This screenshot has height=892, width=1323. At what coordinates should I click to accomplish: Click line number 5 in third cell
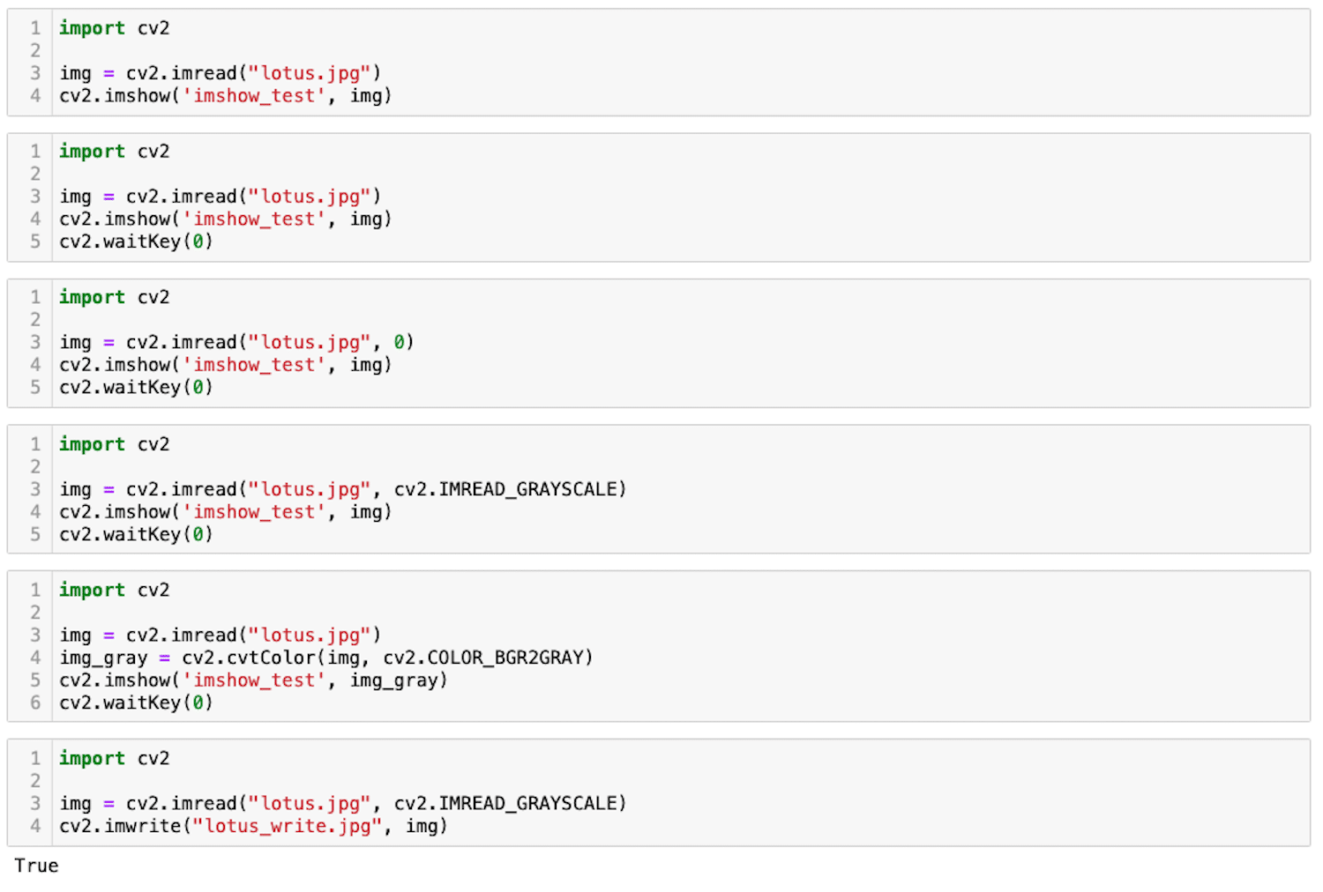[35, 387]
